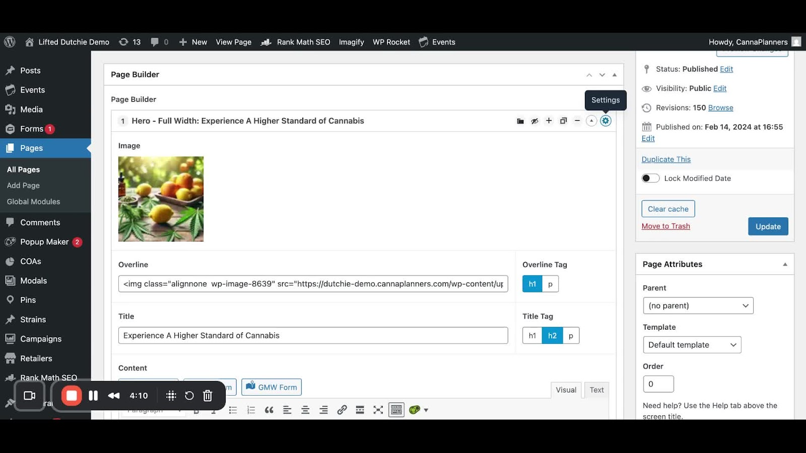Set Overline Tag to h1
Image resolution: width=806 pixels, height=453 pixels.
click(x=532, y=284)
